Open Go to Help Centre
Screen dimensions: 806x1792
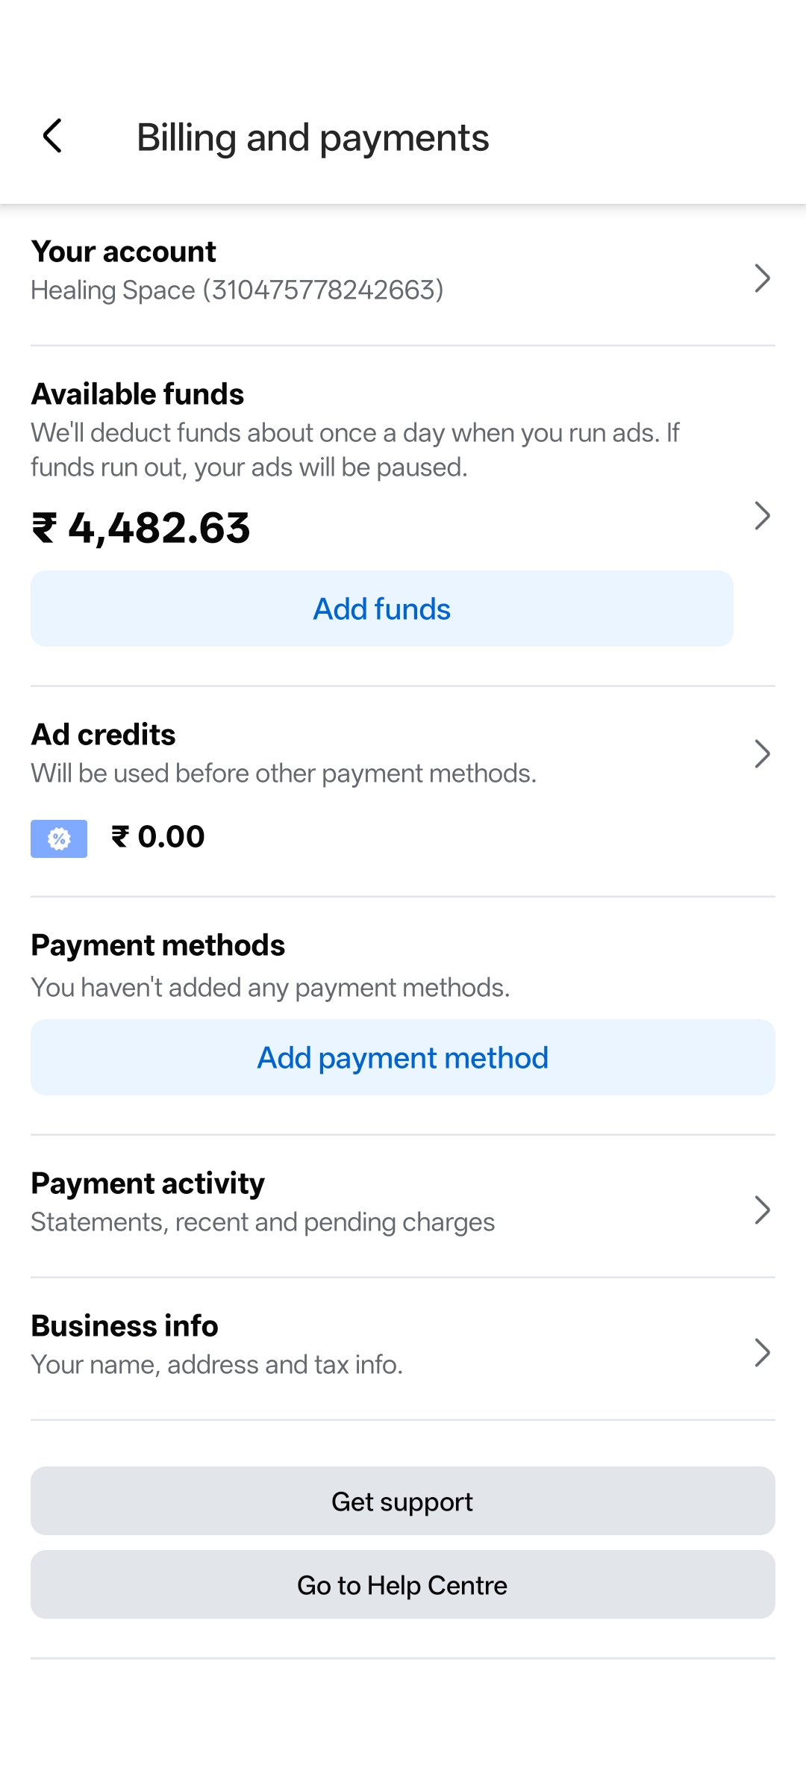402,1584
